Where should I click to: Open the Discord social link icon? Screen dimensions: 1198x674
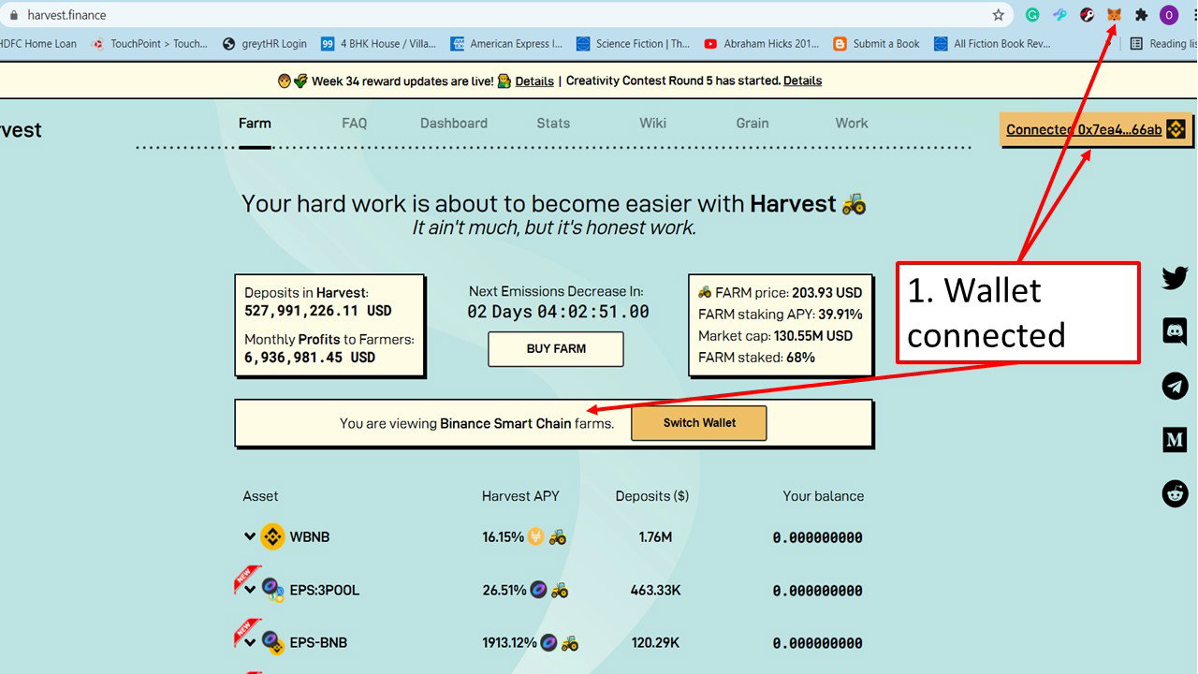tap(1175, 331)
